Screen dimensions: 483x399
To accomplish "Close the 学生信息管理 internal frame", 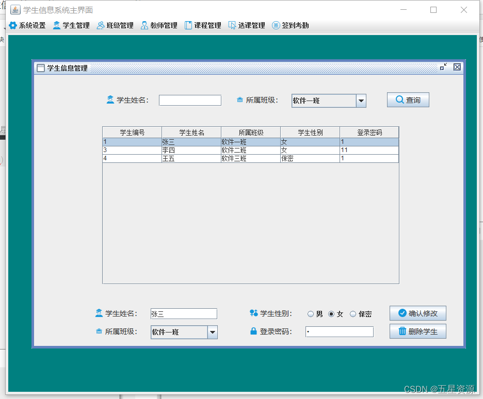I will (x=457, y=67).
